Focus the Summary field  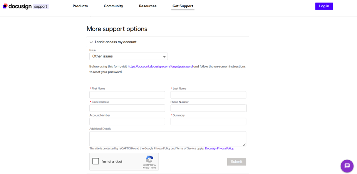208,121
